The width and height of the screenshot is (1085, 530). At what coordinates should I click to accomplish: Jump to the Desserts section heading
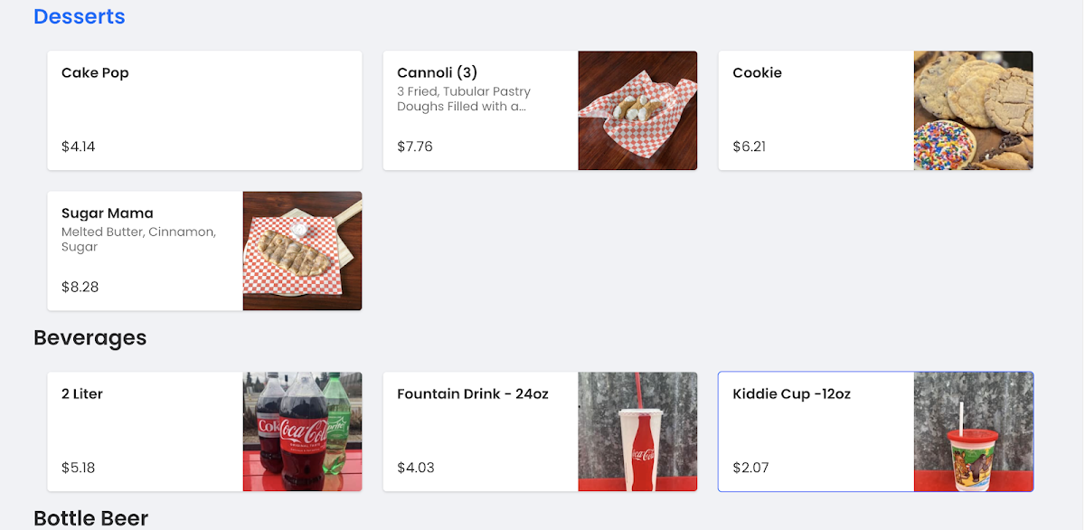(x=80, y=16)
